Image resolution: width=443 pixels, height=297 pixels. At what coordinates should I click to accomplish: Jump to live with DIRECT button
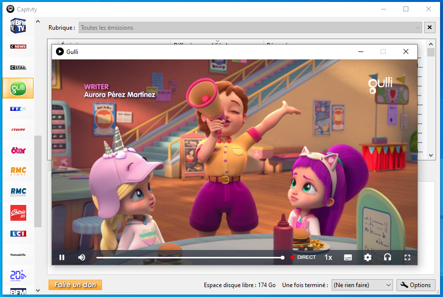pos(303,257)
